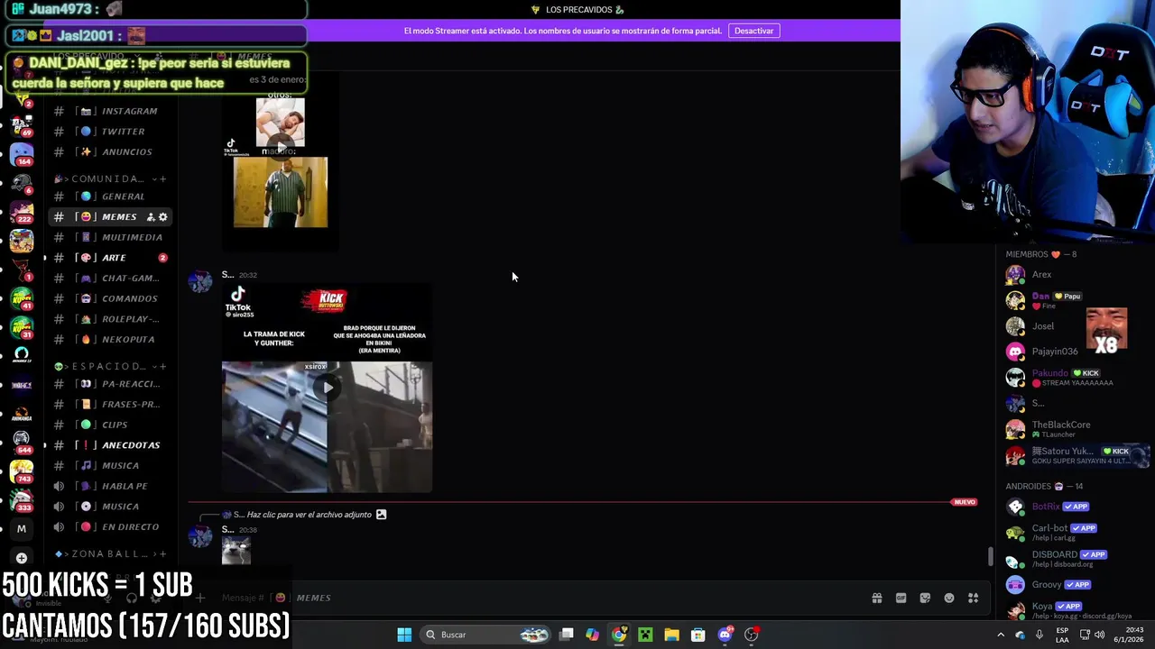Open the server icon with 222 badge
This screenshot has width=1155, height=649.
(22, 213)
